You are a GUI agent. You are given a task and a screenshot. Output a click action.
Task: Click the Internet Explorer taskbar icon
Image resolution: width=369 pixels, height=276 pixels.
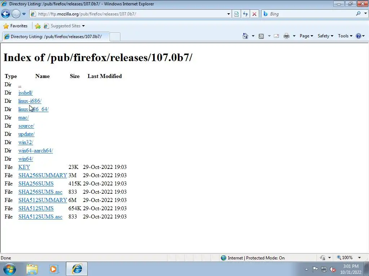tap(77, 269)
